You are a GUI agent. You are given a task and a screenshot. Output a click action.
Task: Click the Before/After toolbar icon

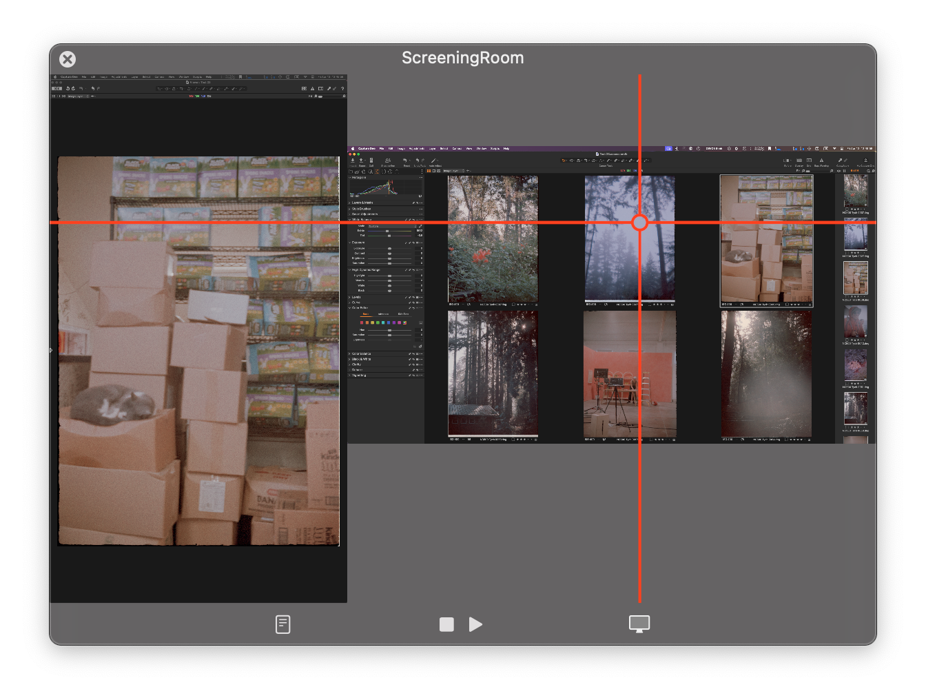tap(788, 161)
